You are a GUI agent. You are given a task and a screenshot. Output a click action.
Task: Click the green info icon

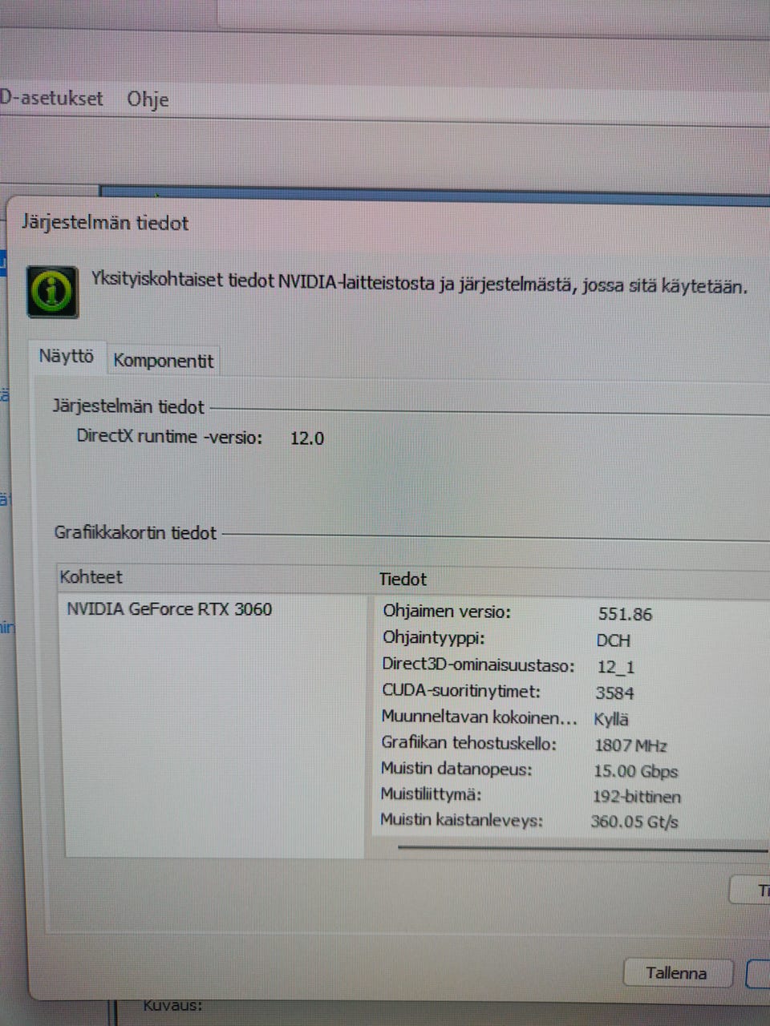click(53, 292)
